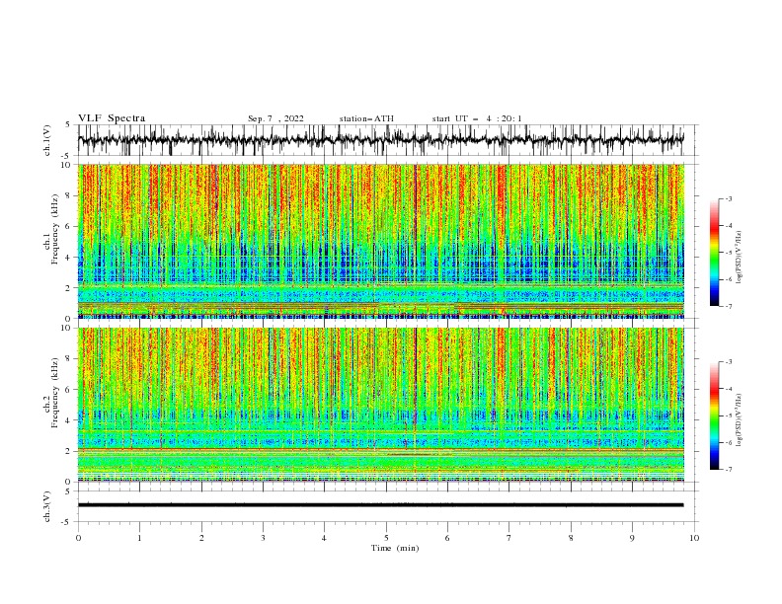Select the date text "Sep. 7 , 2022"
The width and height of the screenshot is (782, 604).
(x=275, y=118)
